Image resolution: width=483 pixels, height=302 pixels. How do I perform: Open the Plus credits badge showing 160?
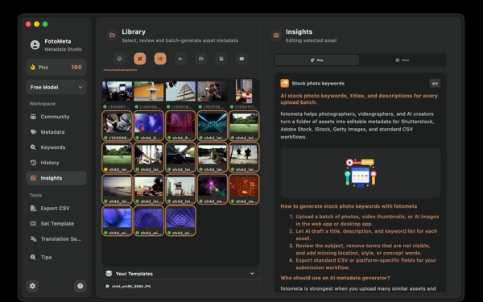(x=56, y=67)
